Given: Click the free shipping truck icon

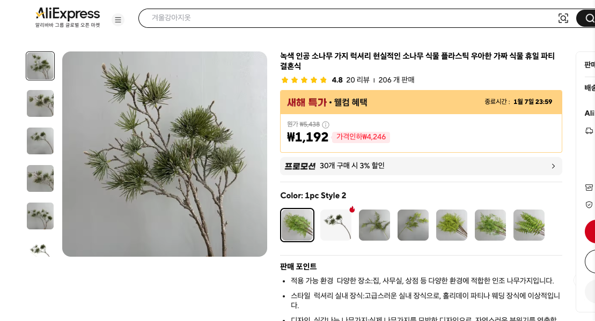Looking at the screenshot, I should (590, 130).
